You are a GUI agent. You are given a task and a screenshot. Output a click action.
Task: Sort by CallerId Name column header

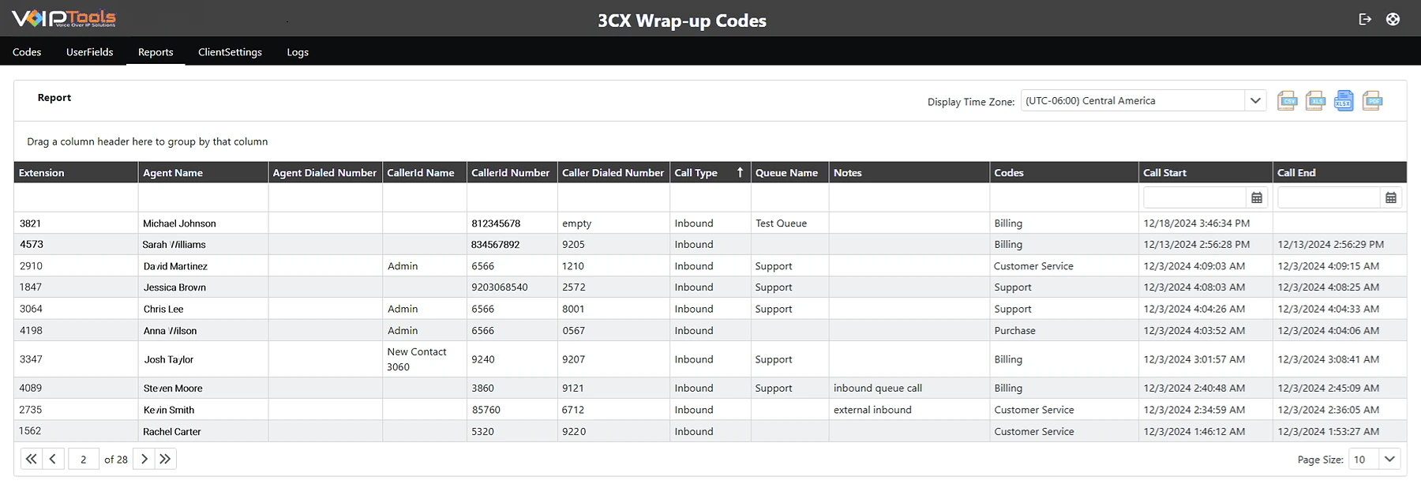[x=425, y=172]
